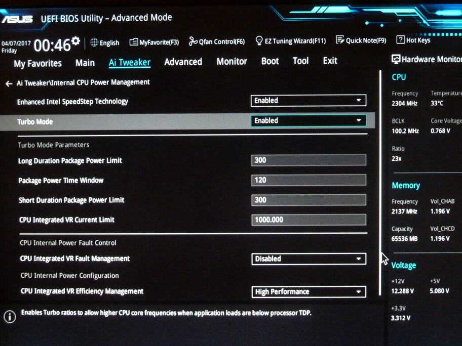
Task: Switch to the Tool tab
Action: tap(300, 61)
